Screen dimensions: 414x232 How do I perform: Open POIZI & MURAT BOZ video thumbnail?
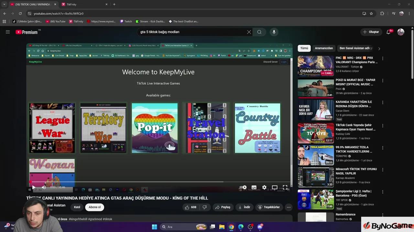point(316,88)
